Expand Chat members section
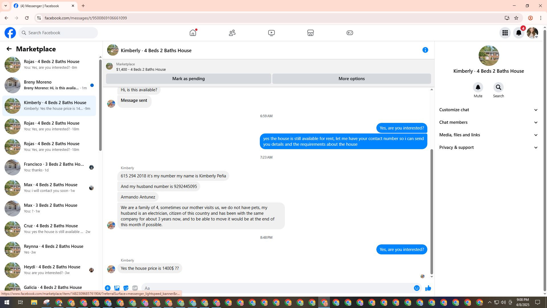Image resolution: width=547 pixels, height=308 pixels. click(x=488, y=122)
